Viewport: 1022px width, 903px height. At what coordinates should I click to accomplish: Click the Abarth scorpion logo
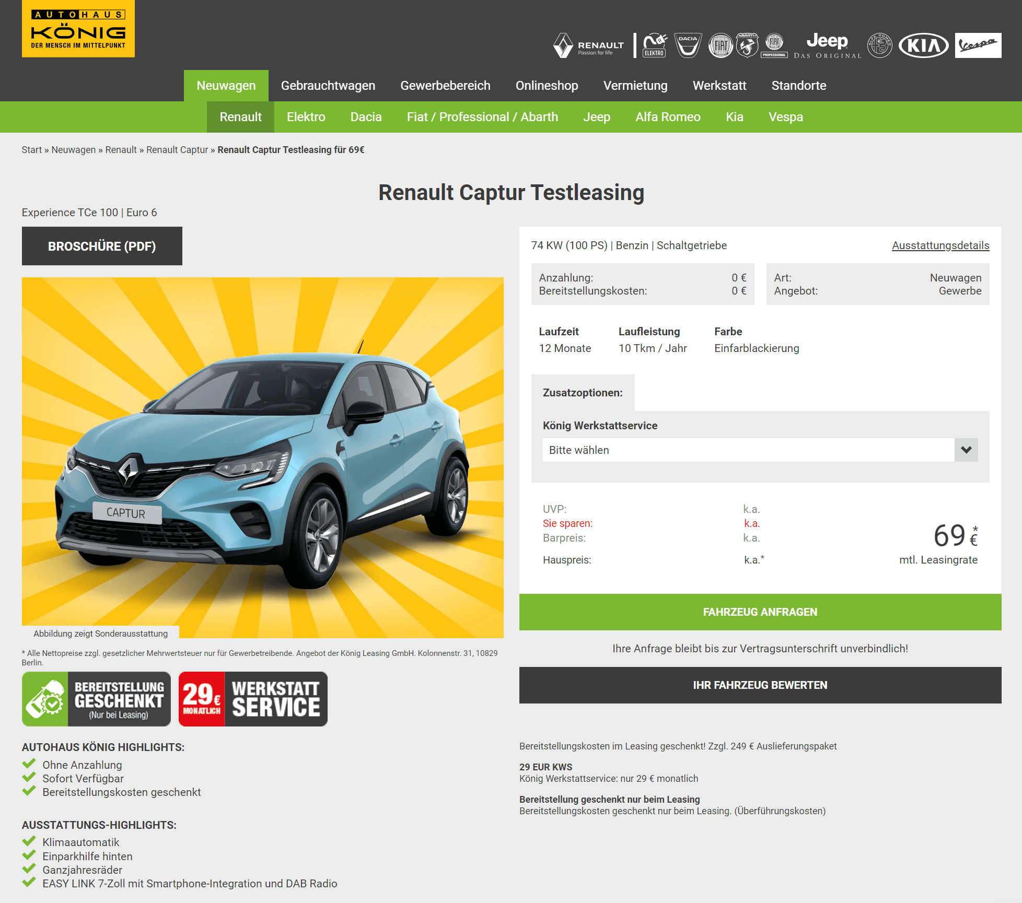click(x=747, y=45)
